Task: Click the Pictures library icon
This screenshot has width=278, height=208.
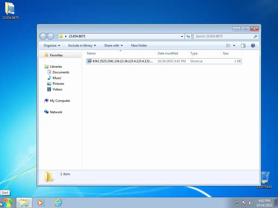Action: click(x=49, y=84)
